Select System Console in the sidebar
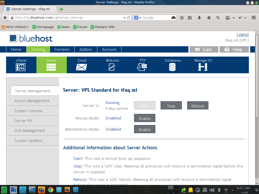The height and width of the screenshot is (194, 259). tap(28, 111)
